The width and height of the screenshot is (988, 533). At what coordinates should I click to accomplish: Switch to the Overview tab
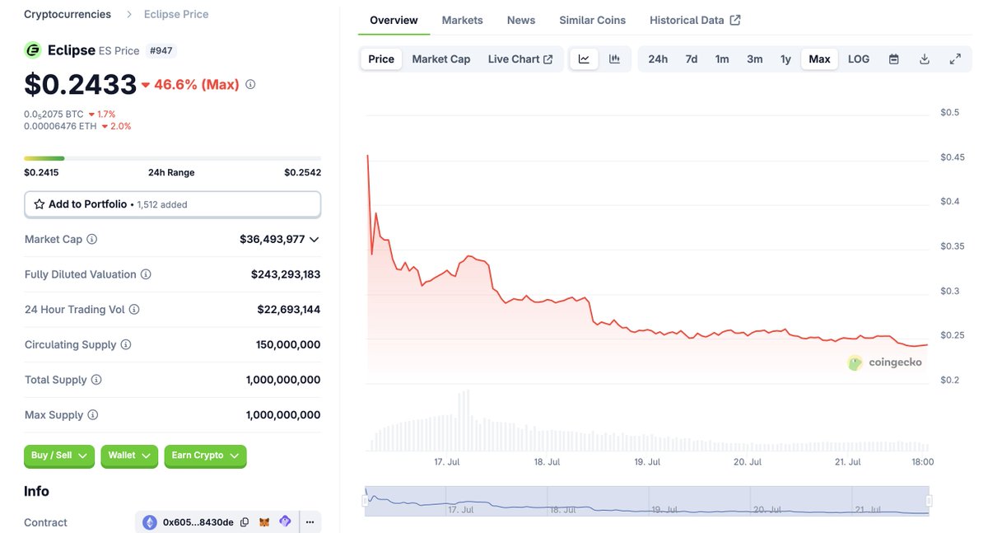pyautogui.click(x=394, y=20)
